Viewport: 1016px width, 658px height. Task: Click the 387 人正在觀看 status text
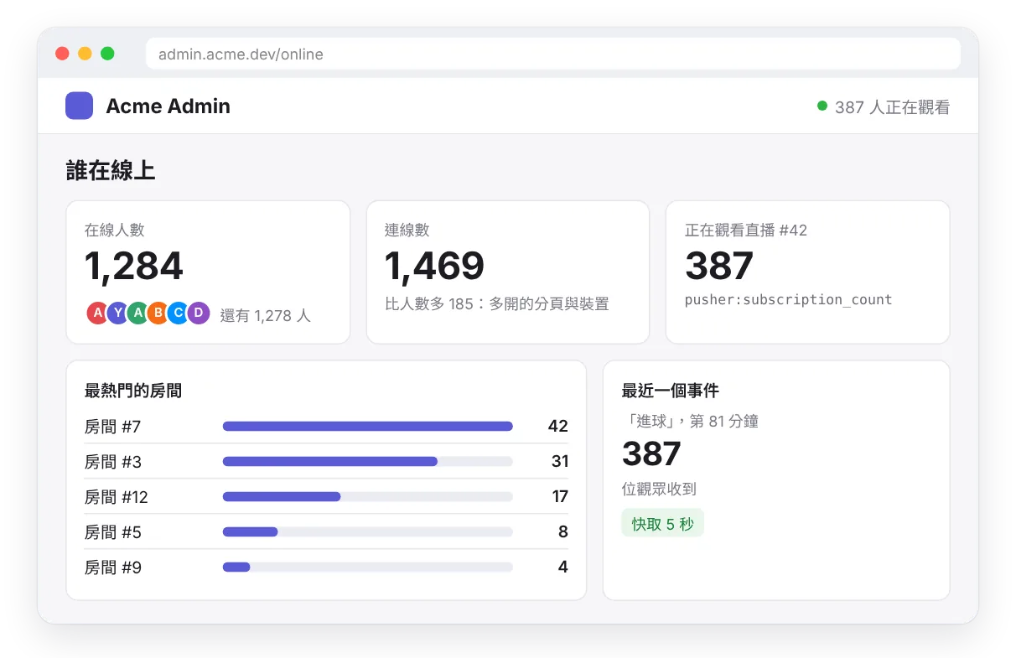pos(892,107)
